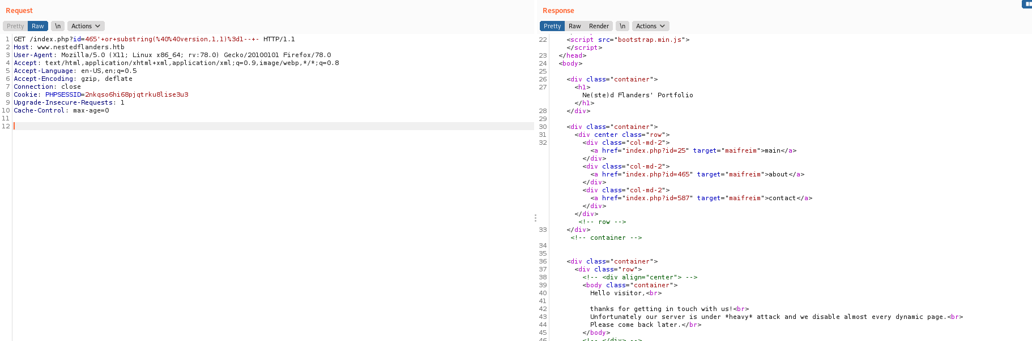Screen dimensions: 1032x341
Task: Click the Host: www.nestedflanders.htb header
Action: tap(69, 47)
